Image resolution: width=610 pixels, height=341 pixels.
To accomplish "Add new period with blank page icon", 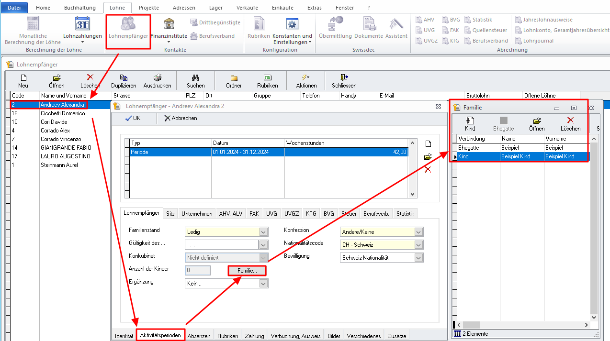I will (428, 144).
